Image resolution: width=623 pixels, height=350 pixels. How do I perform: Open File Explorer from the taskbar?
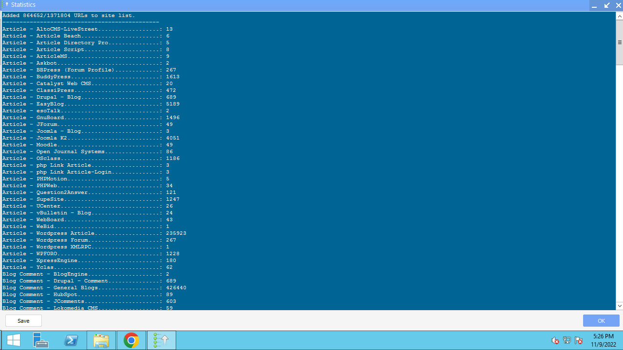(101, 341)
